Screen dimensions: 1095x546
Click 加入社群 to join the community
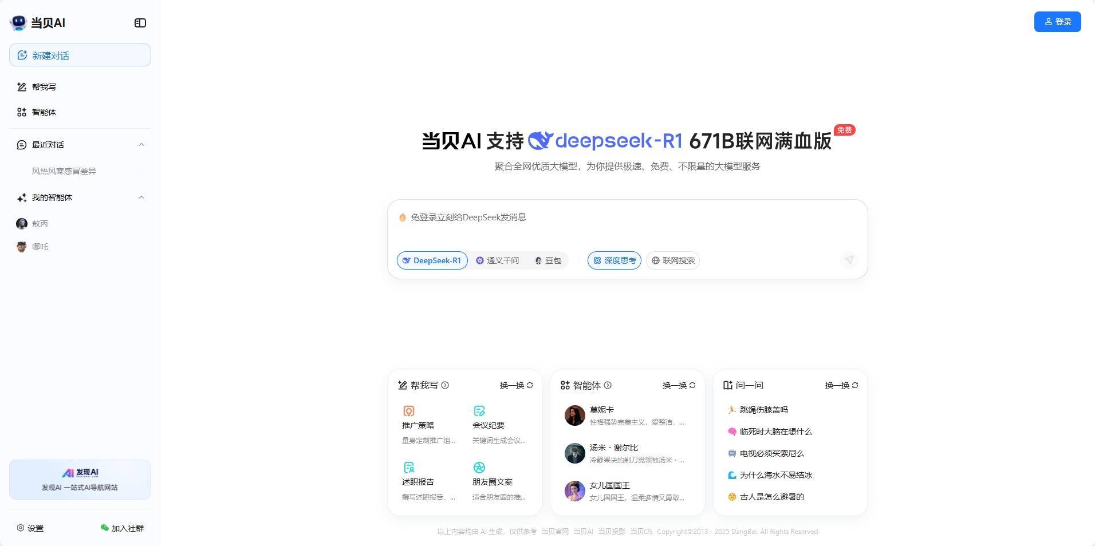[x=122, y=528]
